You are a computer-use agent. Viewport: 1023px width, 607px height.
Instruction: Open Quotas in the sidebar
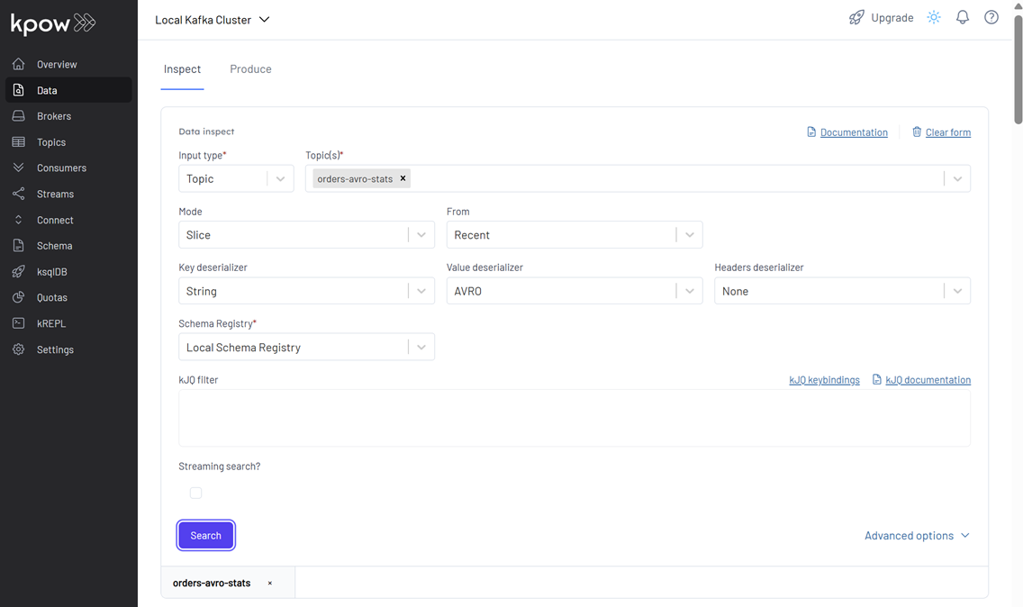click(x=68, y=297)
